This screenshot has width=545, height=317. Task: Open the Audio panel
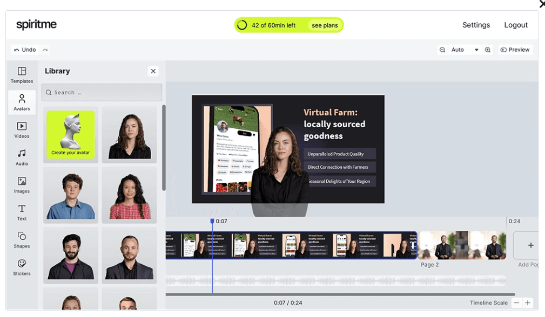pos(22,157)
